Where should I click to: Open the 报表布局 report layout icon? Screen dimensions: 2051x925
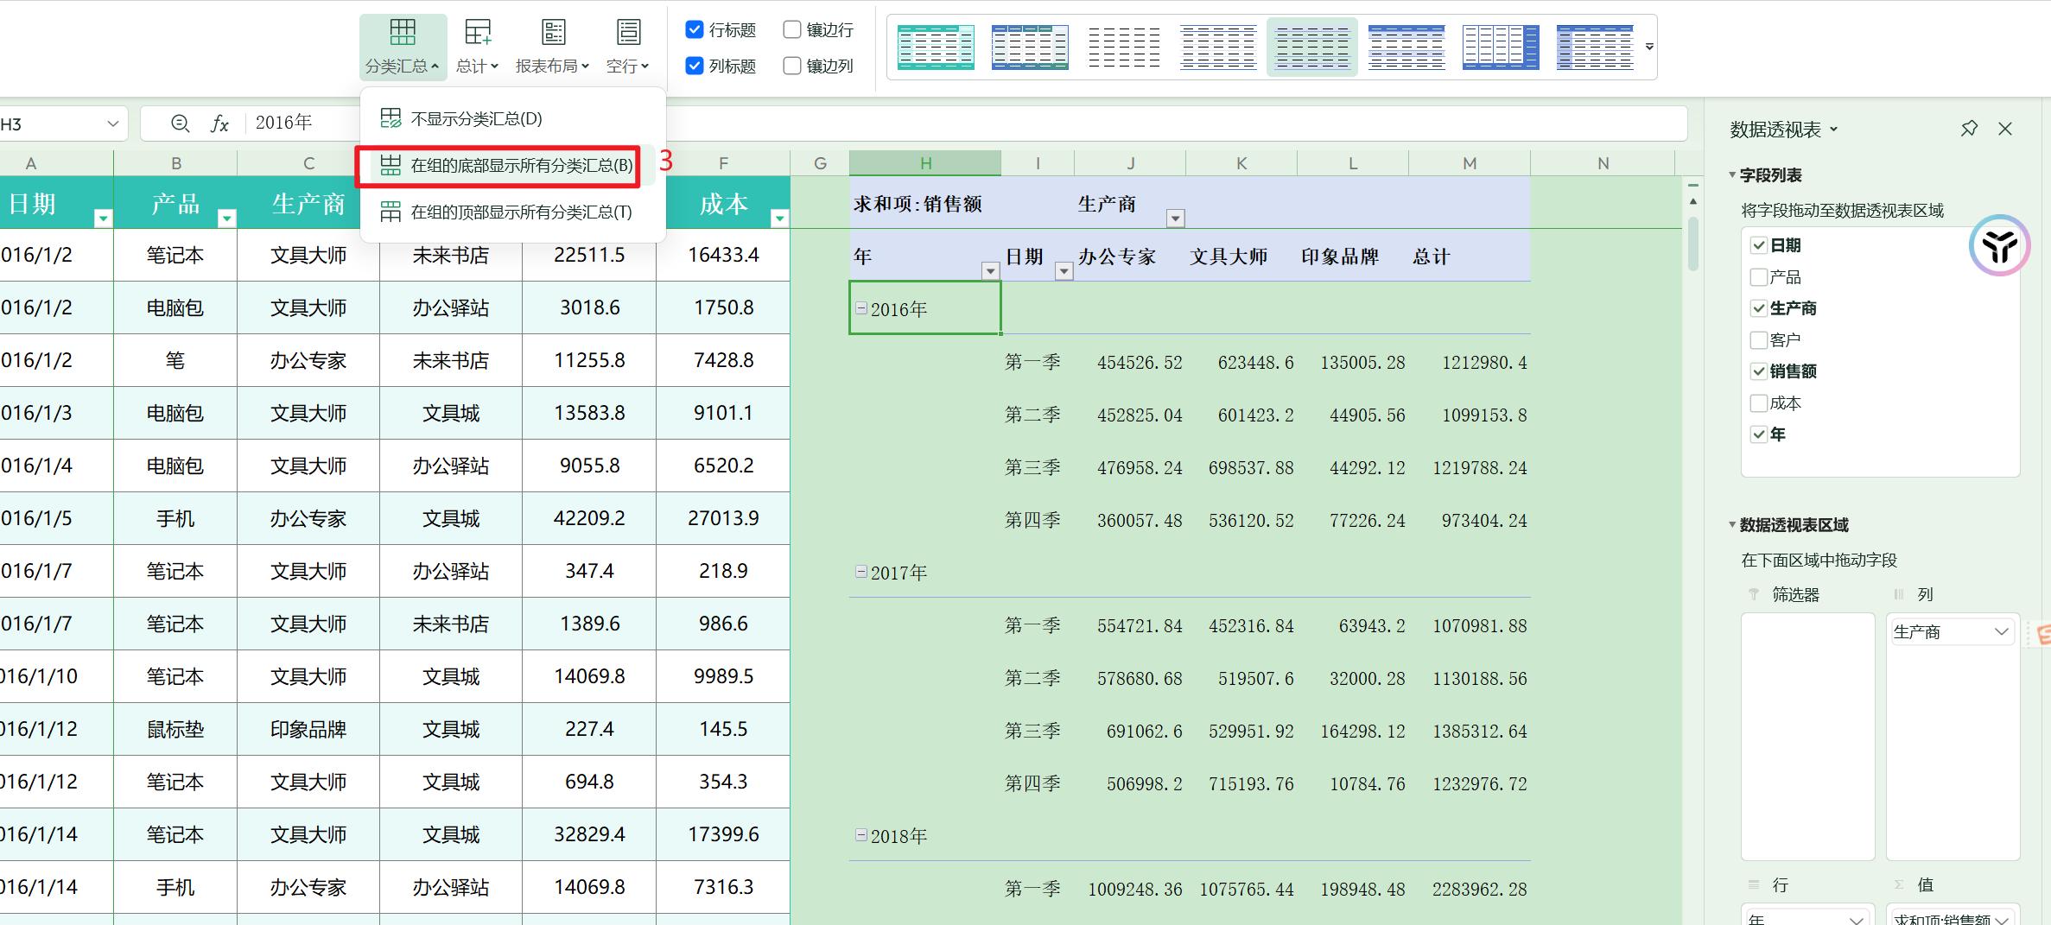coord(553,33)
